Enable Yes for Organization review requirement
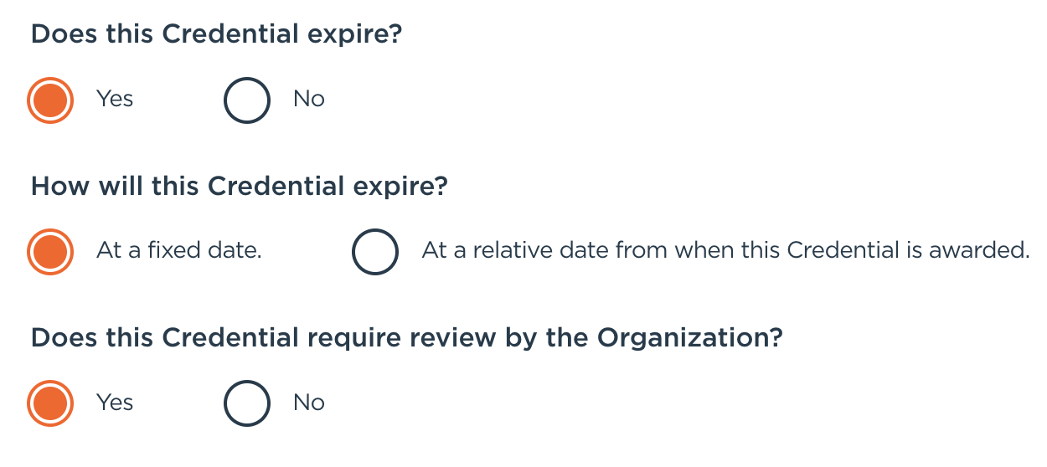 [50, 403]
